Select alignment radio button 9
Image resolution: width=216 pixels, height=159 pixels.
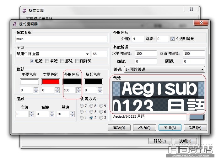point(101,106)
